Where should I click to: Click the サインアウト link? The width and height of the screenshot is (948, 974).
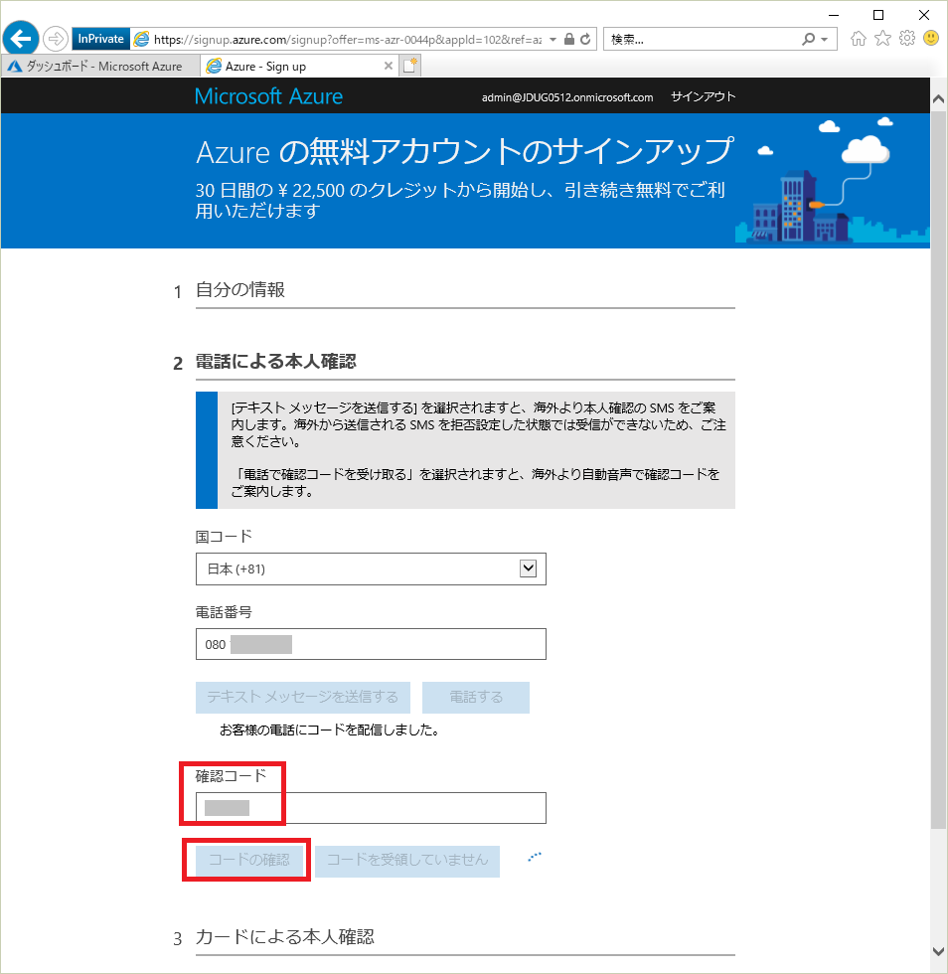(x=704, y=97)
